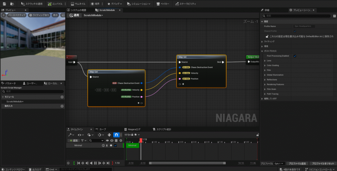Toggle isolate on Minimal emitter track

point(111,146)
